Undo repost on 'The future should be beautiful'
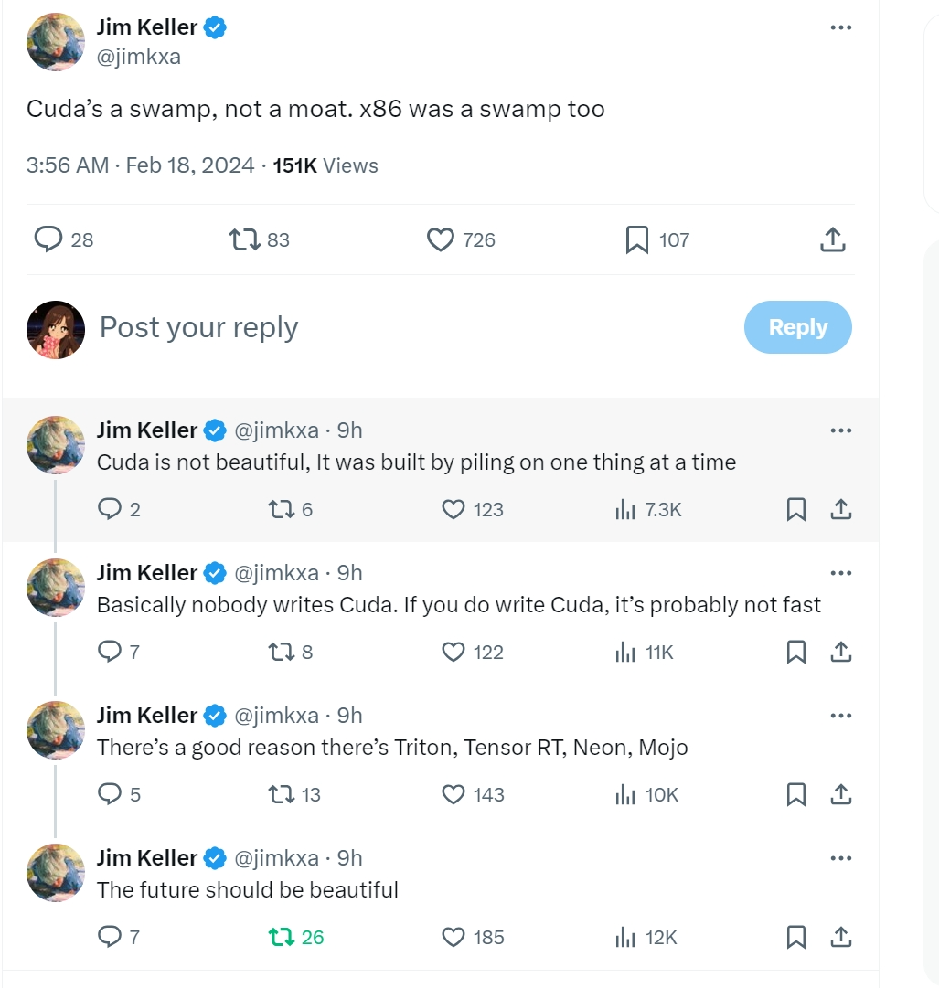This screenshot has height=988, width=939. pyautogui.click(x=280, y=938)
